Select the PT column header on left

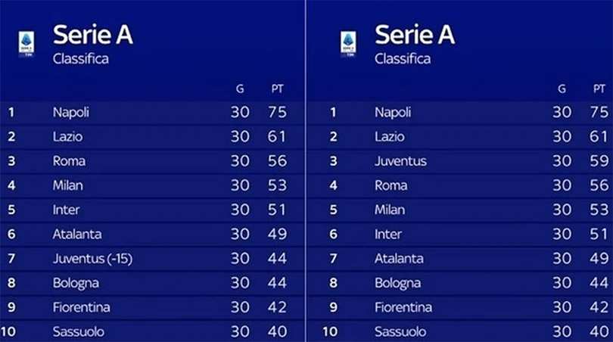tap(277, 89)
